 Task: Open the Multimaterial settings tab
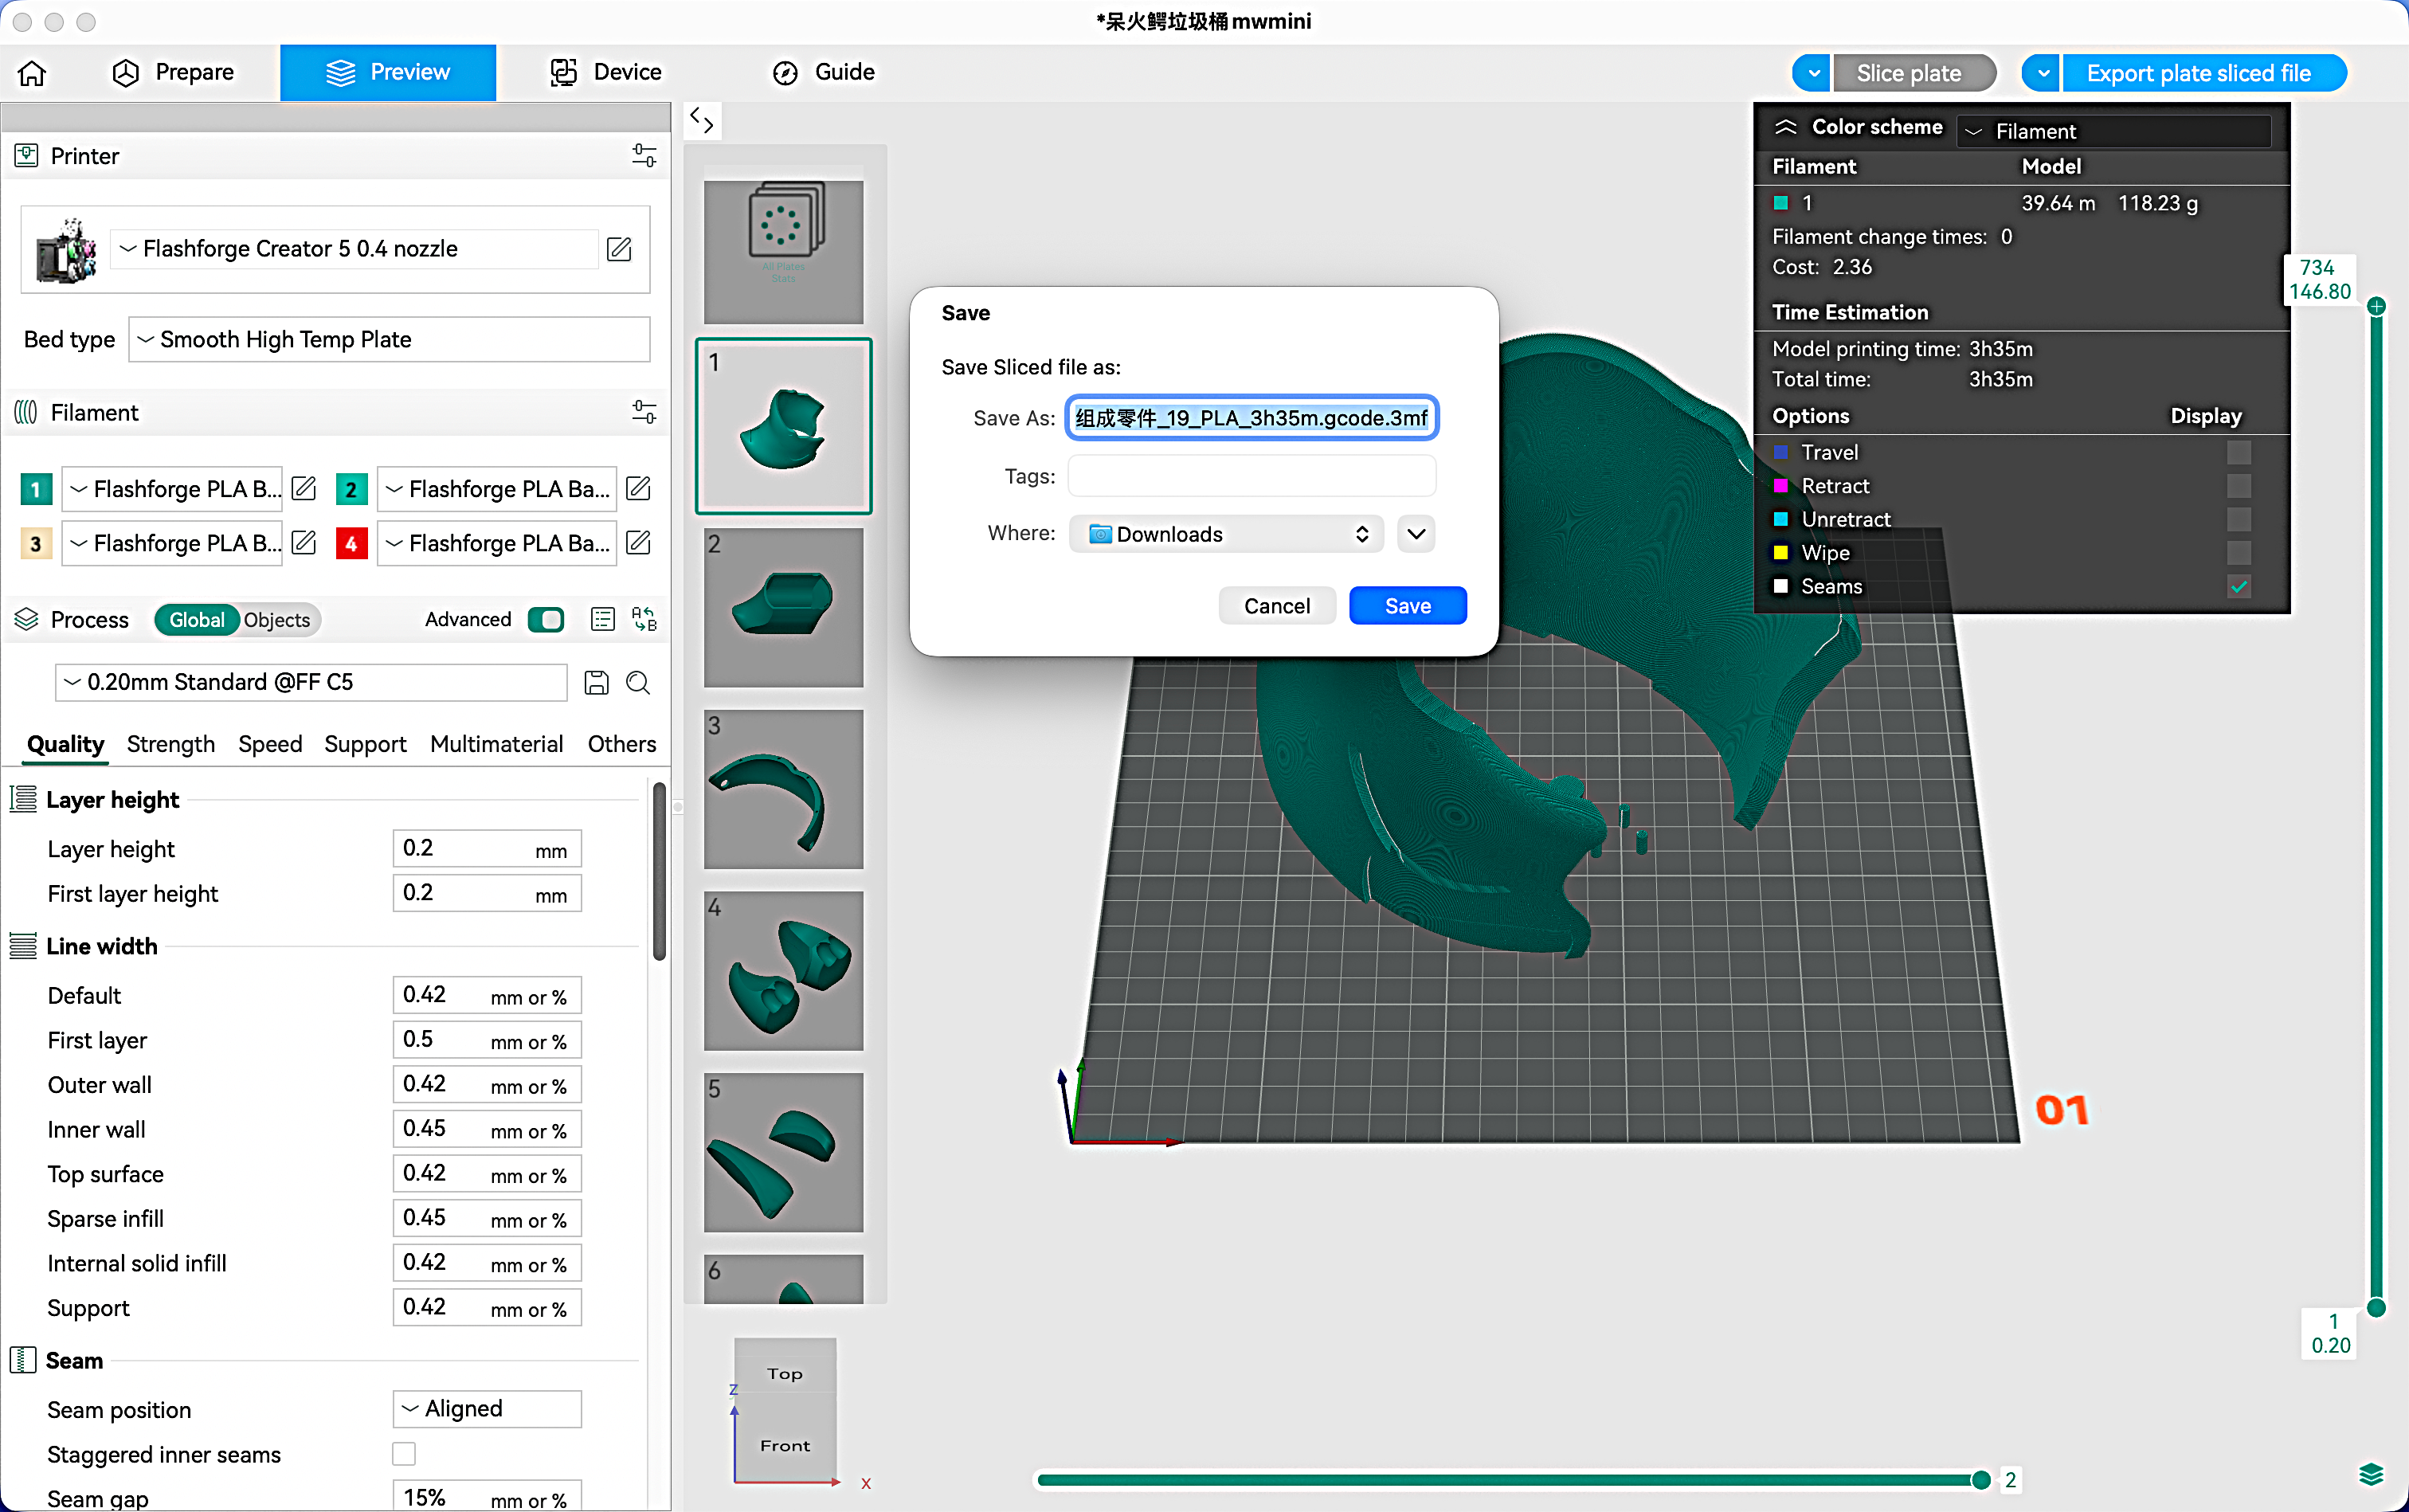[496, 744]
